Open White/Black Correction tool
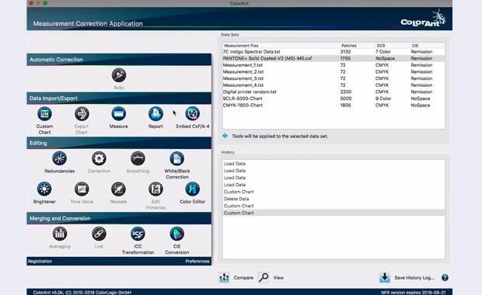The width and height of the screenshot is (482, 295). [177, 158]
